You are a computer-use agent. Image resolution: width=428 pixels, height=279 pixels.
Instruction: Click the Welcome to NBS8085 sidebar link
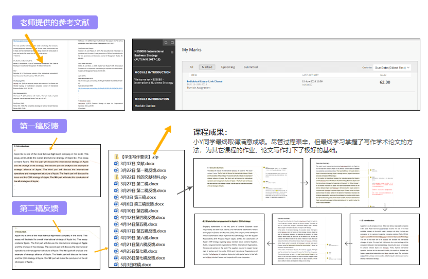[x=152, y=82]
